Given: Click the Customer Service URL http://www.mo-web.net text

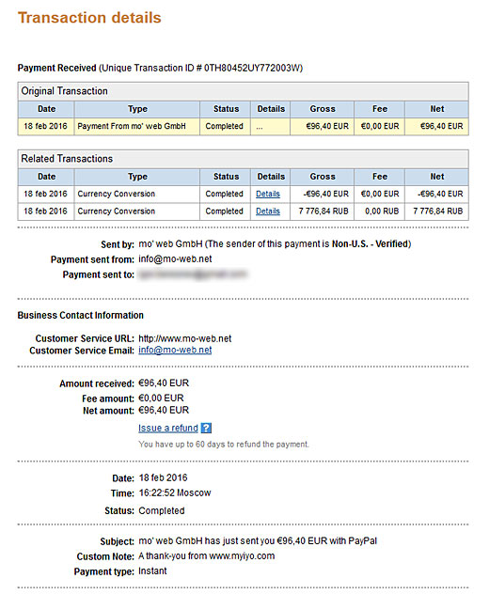Looking at the screenshot, I should coord(185,338).
